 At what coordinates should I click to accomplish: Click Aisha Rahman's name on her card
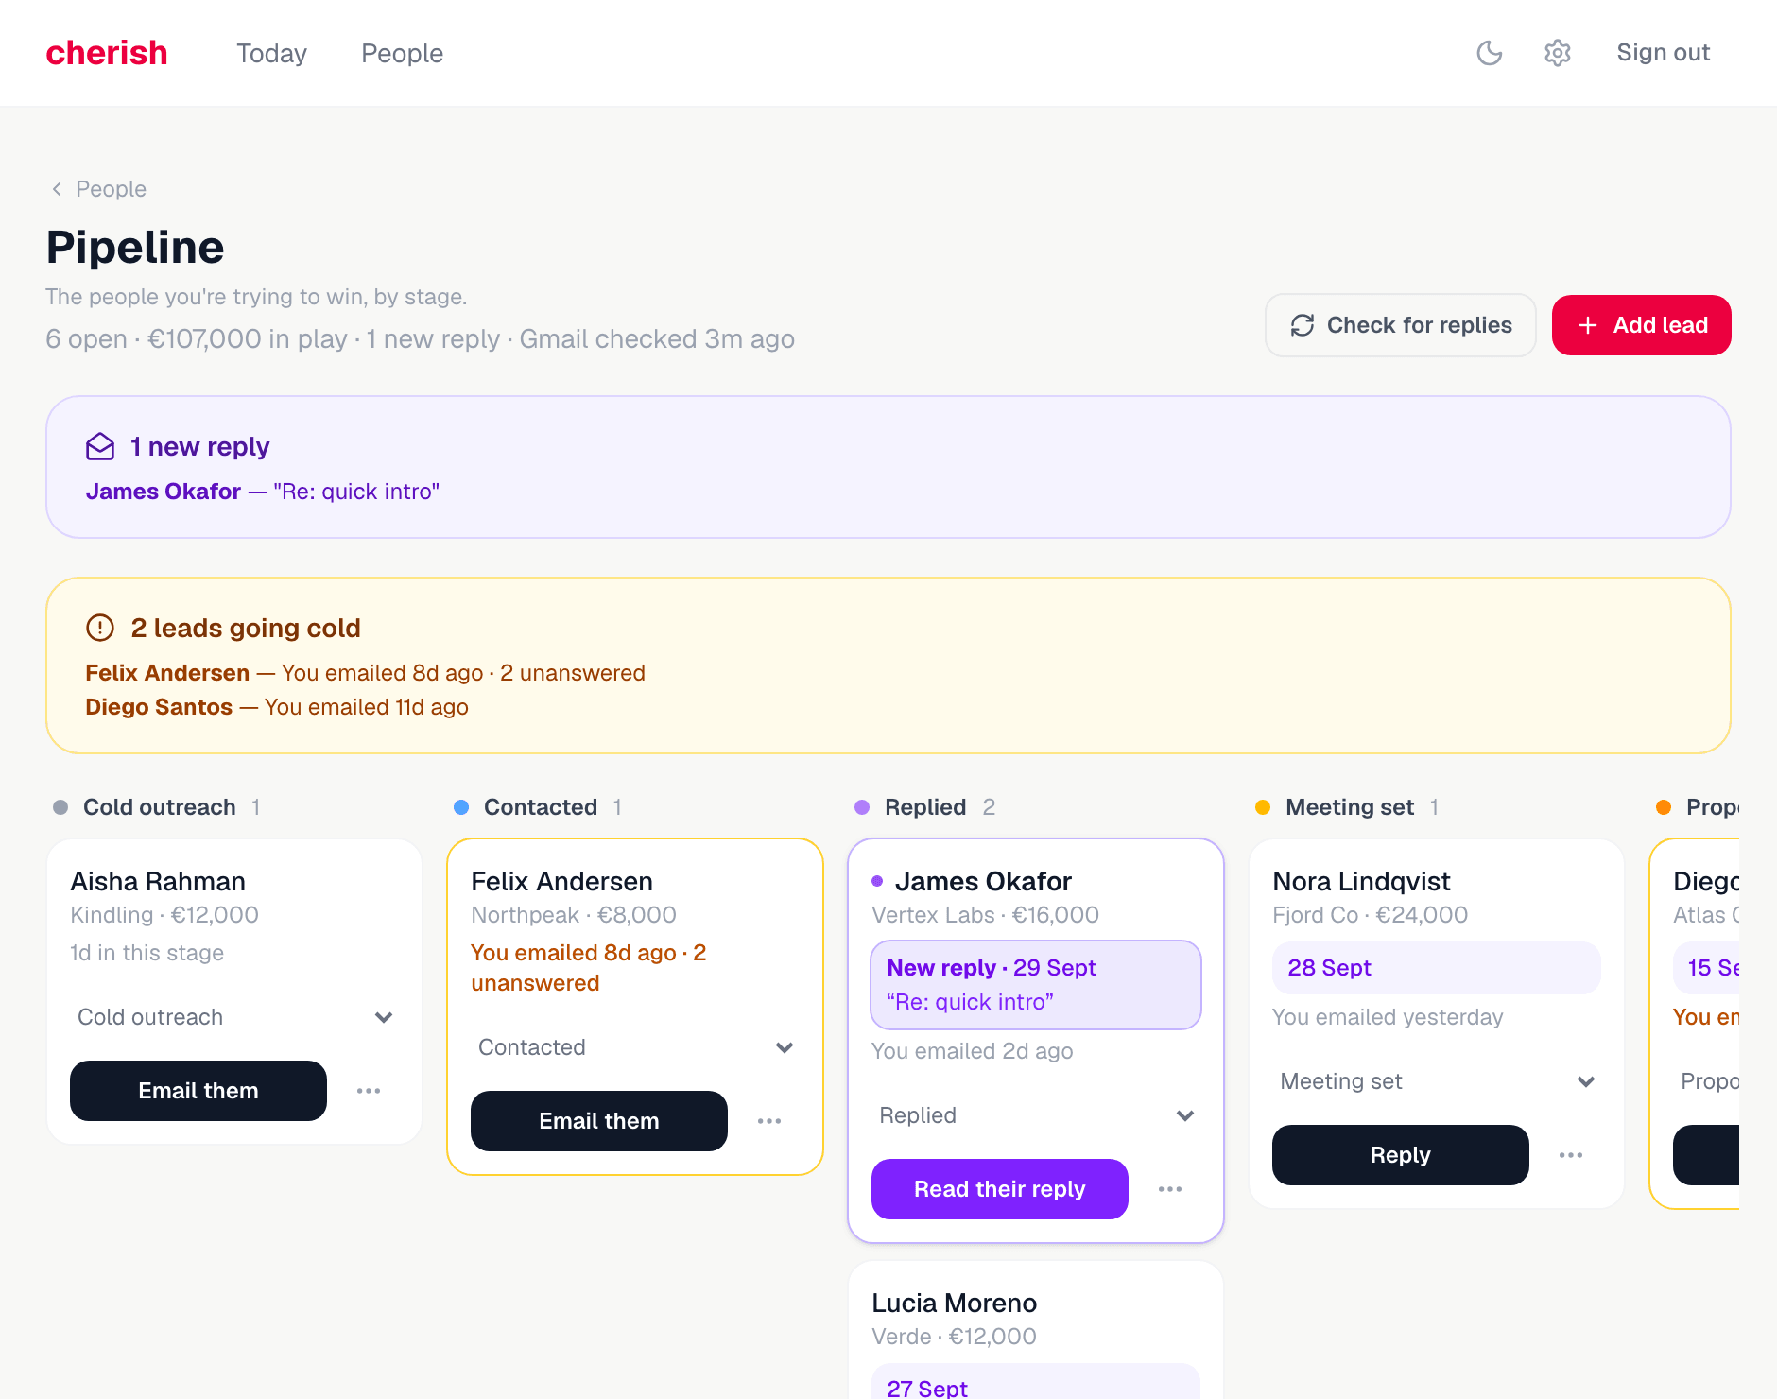(x=158, y=881)
